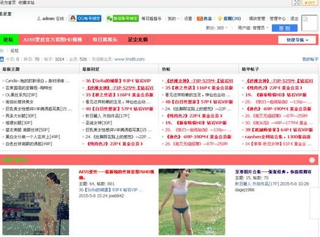Click the user avatar thumbnail at top right
This screenshot has width=320, height=237.
(x=310, y=23)
